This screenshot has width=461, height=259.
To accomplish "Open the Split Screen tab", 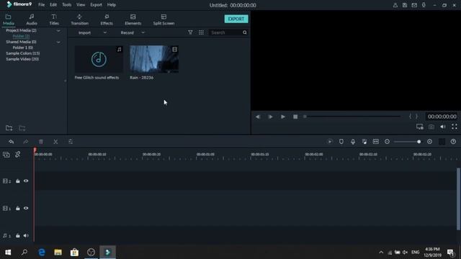I will [164, 19].
